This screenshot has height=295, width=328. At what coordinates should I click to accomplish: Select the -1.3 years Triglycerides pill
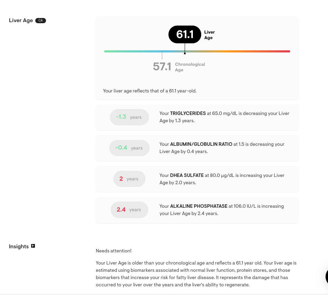129,117
